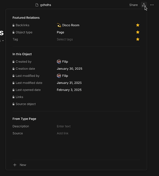The height and width of the screenshot is (176, 159).
Task: Click Filip's avatar in Created by
Action: 59,62
